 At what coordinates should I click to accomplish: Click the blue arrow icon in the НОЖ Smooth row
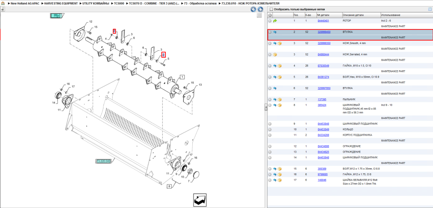[275, 43]
